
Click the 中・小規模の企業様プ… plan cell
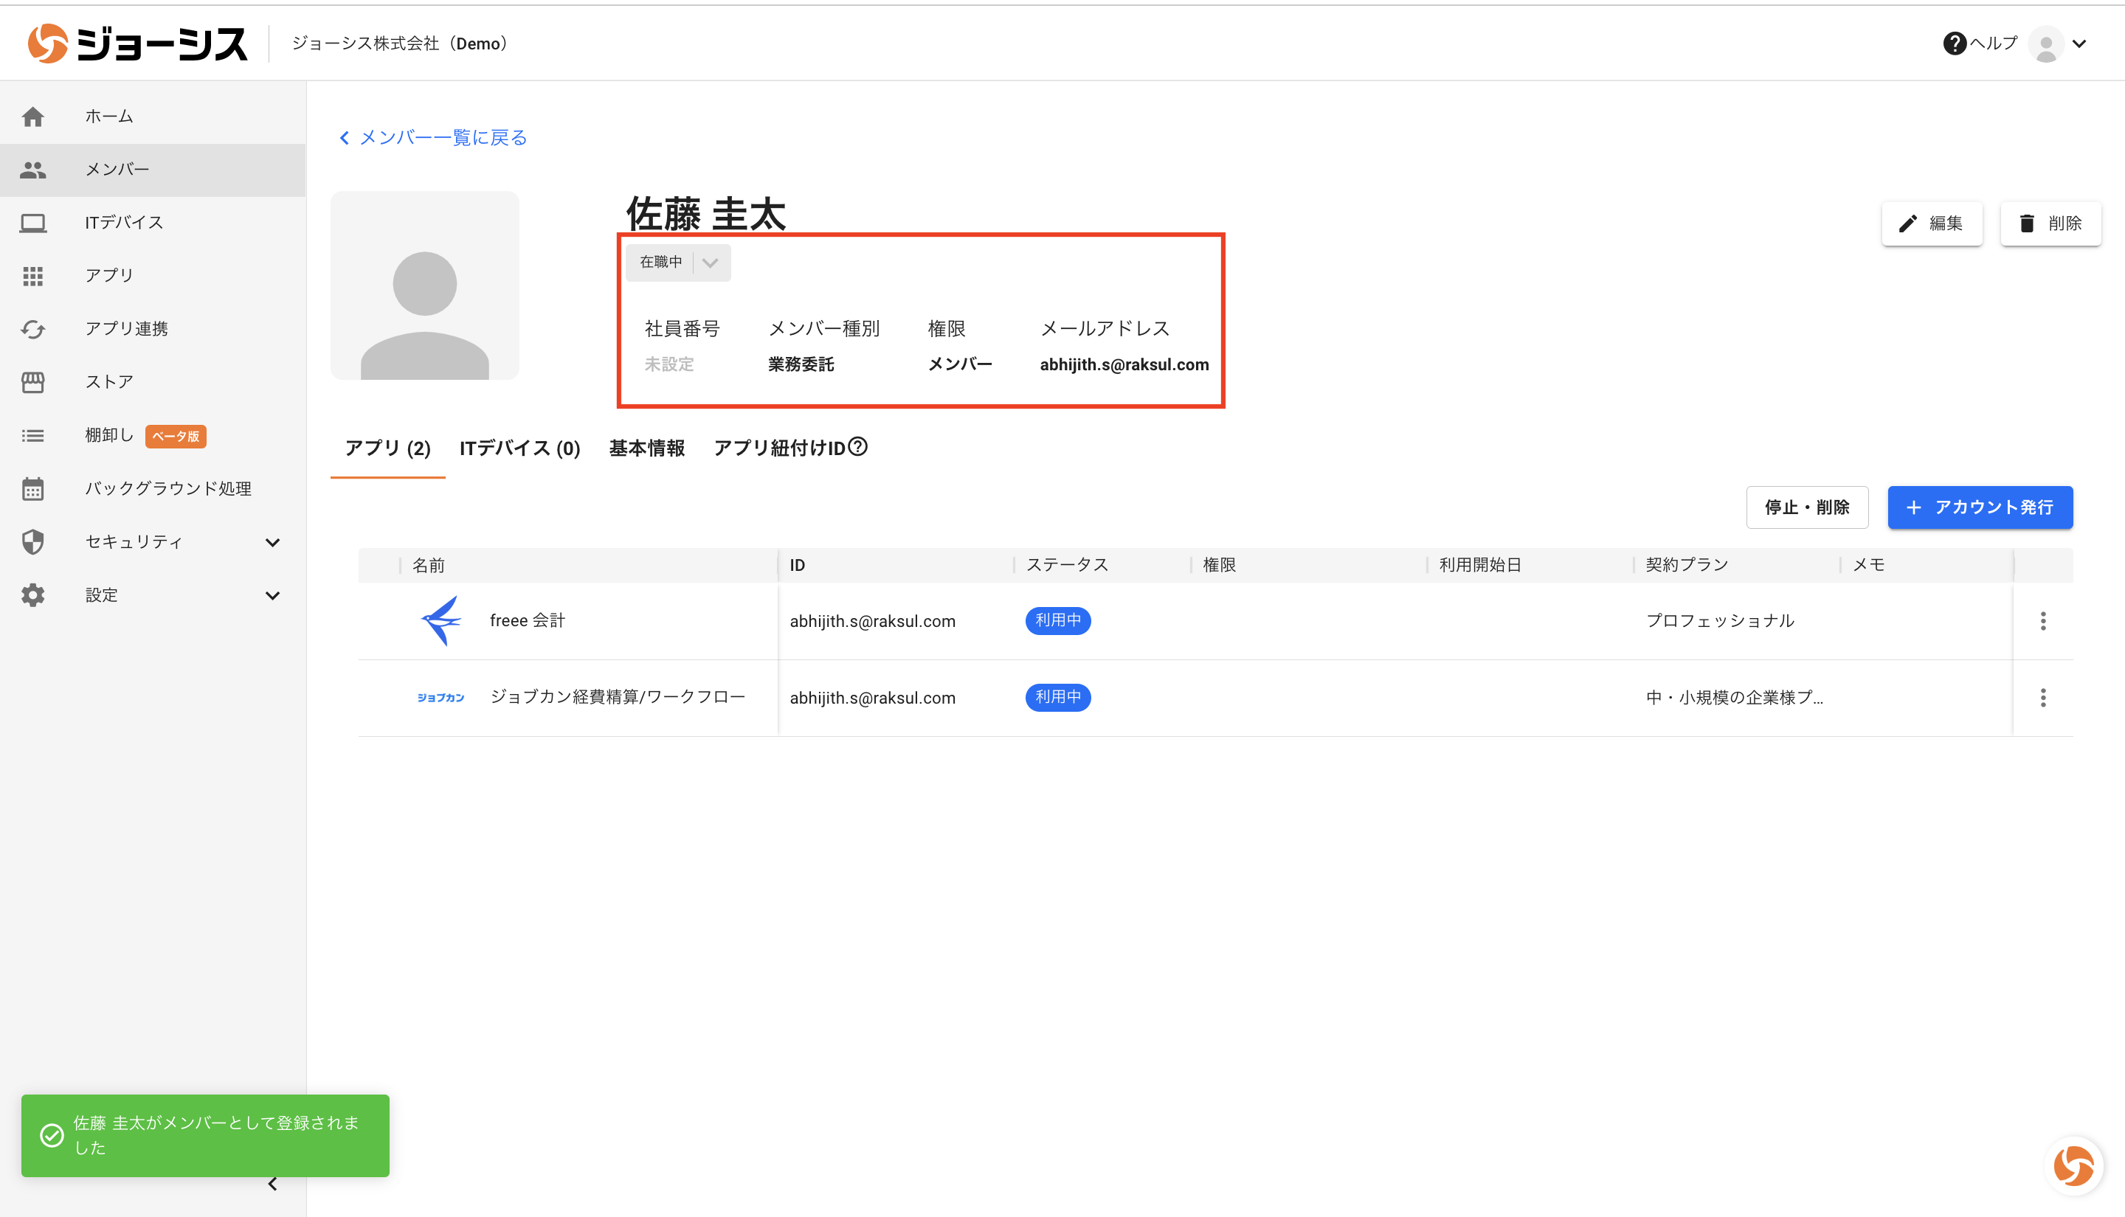(x=1735, y=698)
